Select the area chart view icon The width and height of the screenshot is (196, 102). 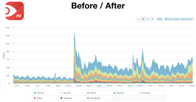coord(143,19)
